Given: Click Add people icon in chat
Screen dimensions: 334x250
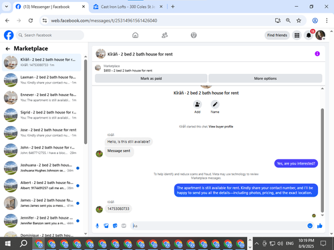Looking at the screenshot, I should pos(197,105).
